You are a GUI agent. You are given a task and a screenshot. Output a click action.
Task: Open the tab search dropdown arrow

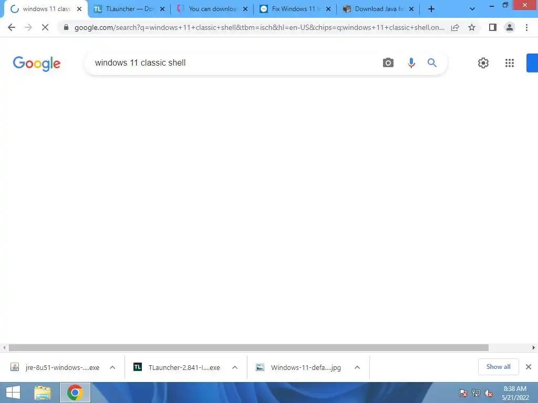click(472, 9)
